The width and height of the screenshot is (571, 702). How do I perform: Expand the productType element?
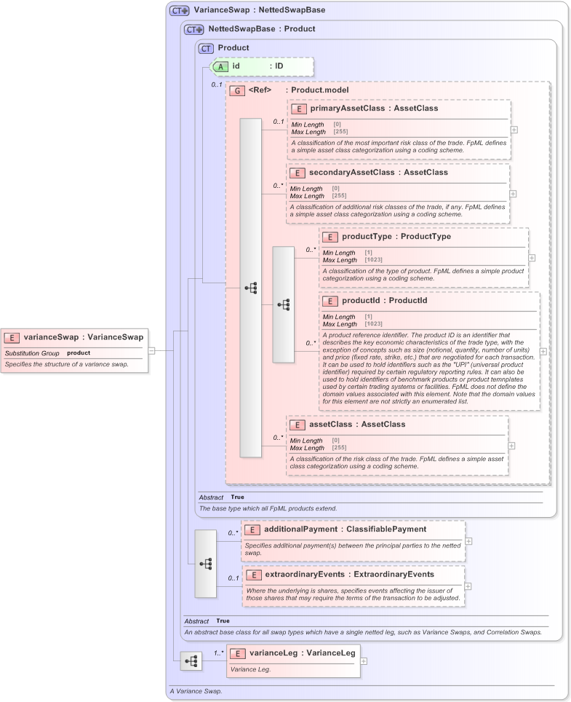tap(532, 258)
